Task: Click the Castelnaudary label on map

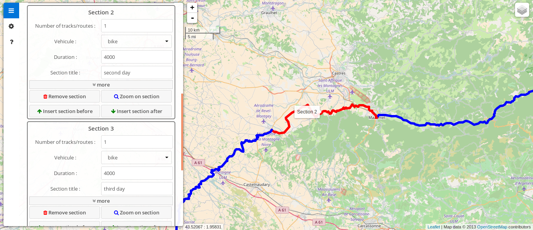Action: coord(257,184)
